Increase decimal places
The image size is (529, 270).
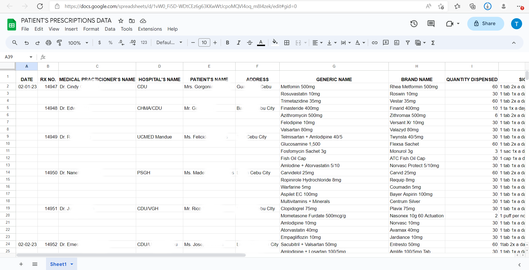click(133, 43)
